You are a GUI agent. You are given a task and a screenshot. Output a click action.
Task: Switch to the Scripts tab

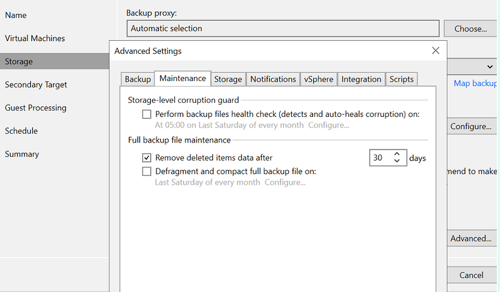401,79
